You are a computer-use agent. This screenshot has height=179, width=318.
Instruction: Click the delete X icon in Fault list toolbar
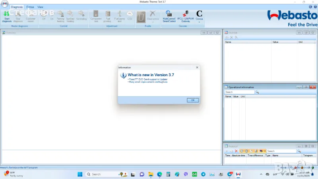[231, 37]
